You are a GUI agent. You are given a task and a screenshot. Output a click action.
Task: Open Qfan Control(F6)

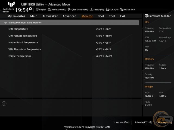coord(78,9)
